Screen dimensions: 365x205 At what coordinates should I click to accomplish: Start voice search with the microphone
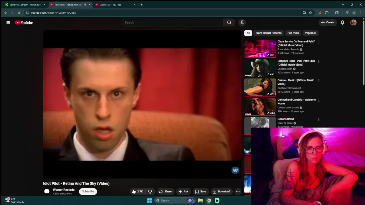click(242, 22)
